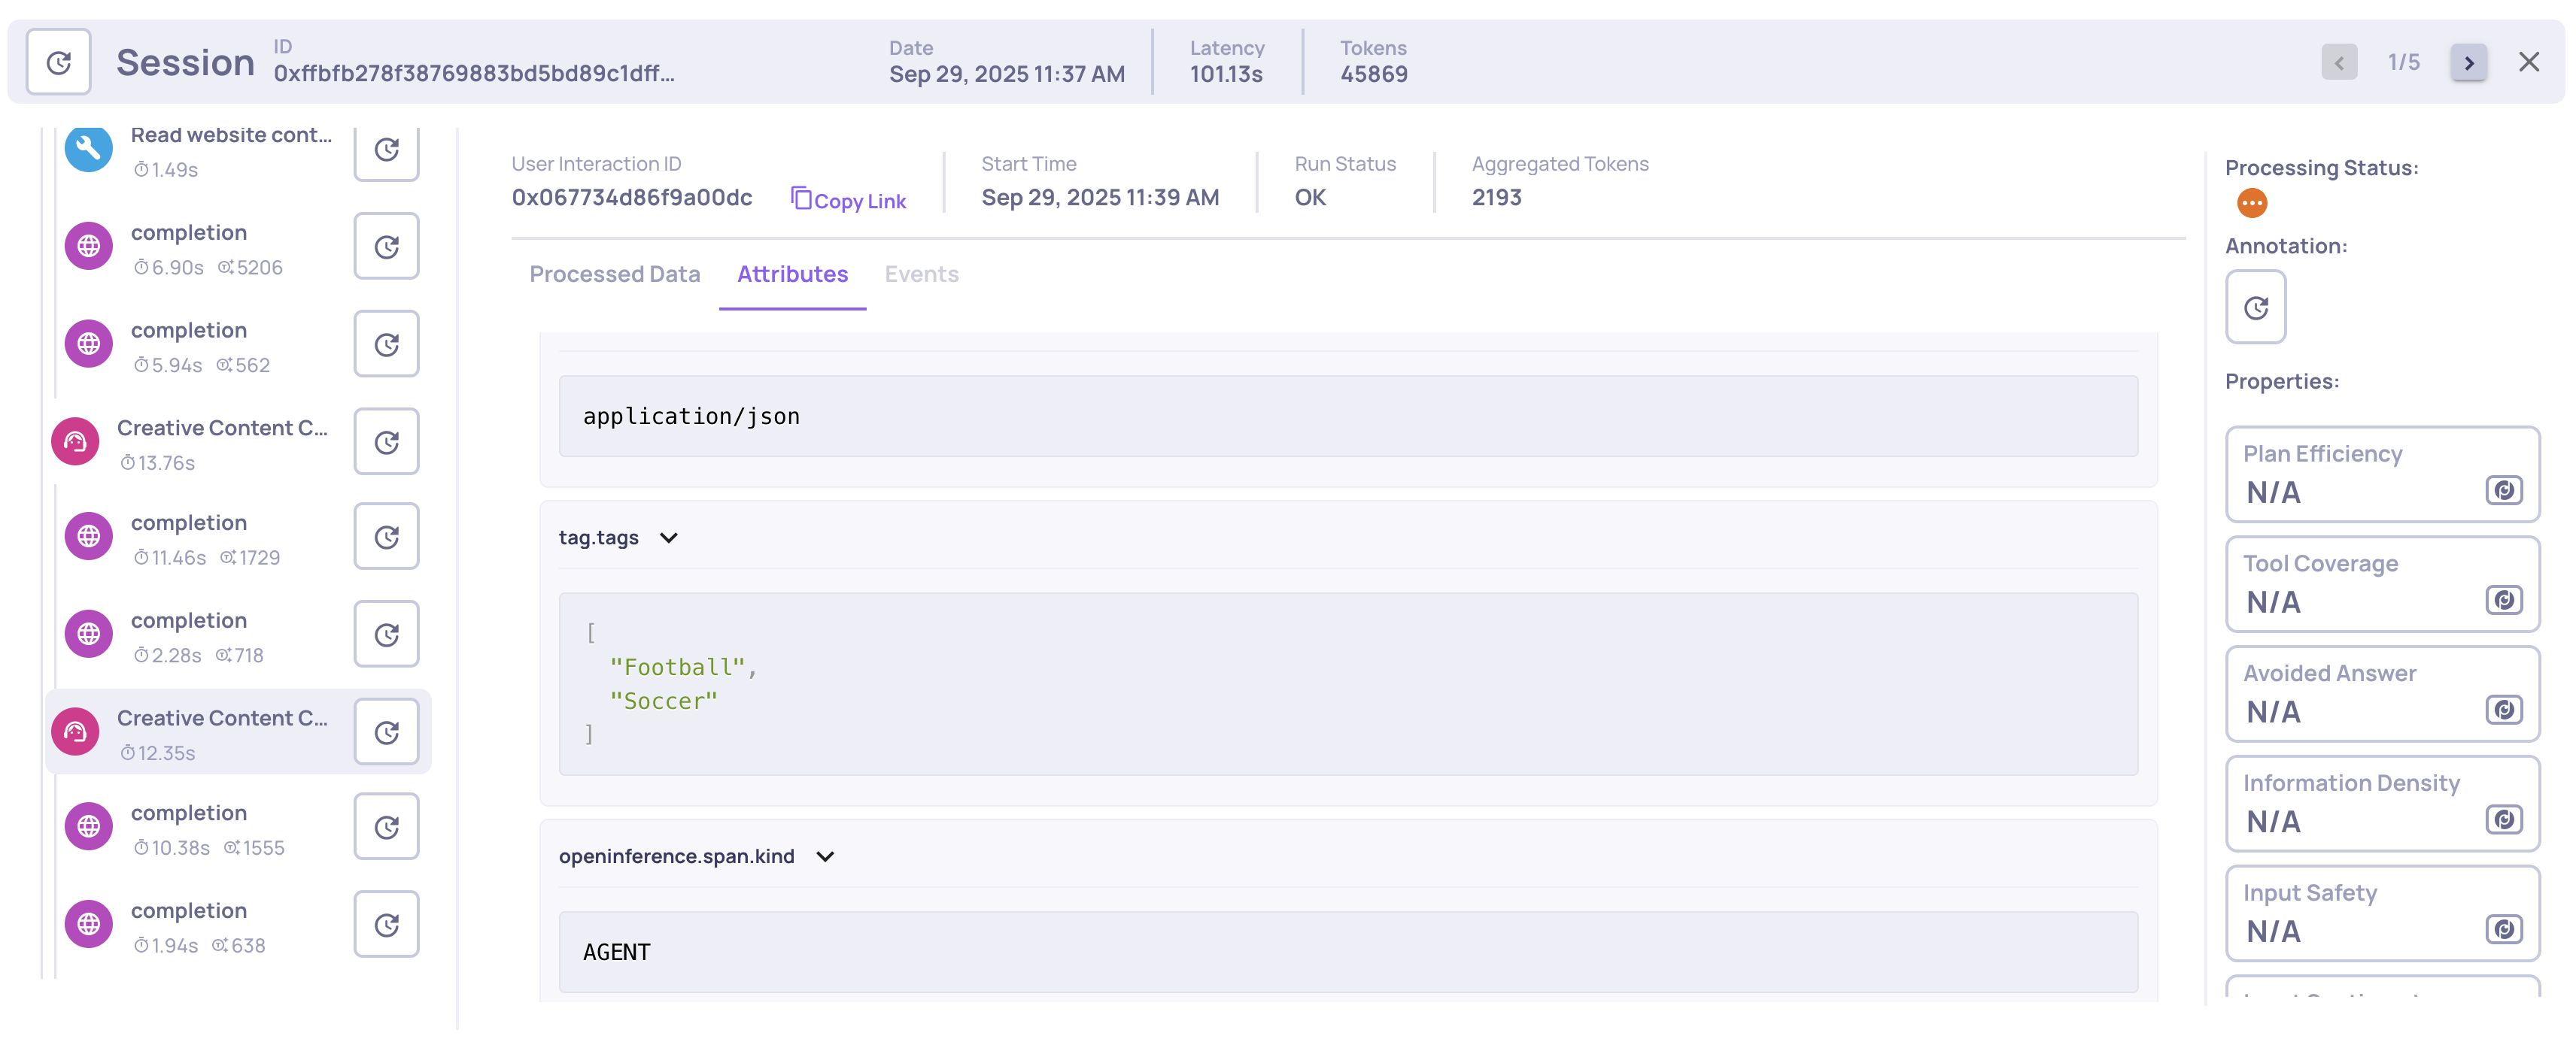Click Copy Link for User Interaction ID

click(848, 201)
